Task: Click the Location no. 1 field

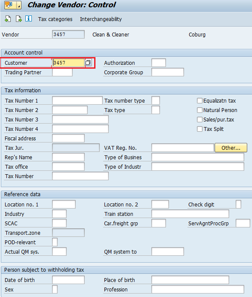Action: click(64, 204)
